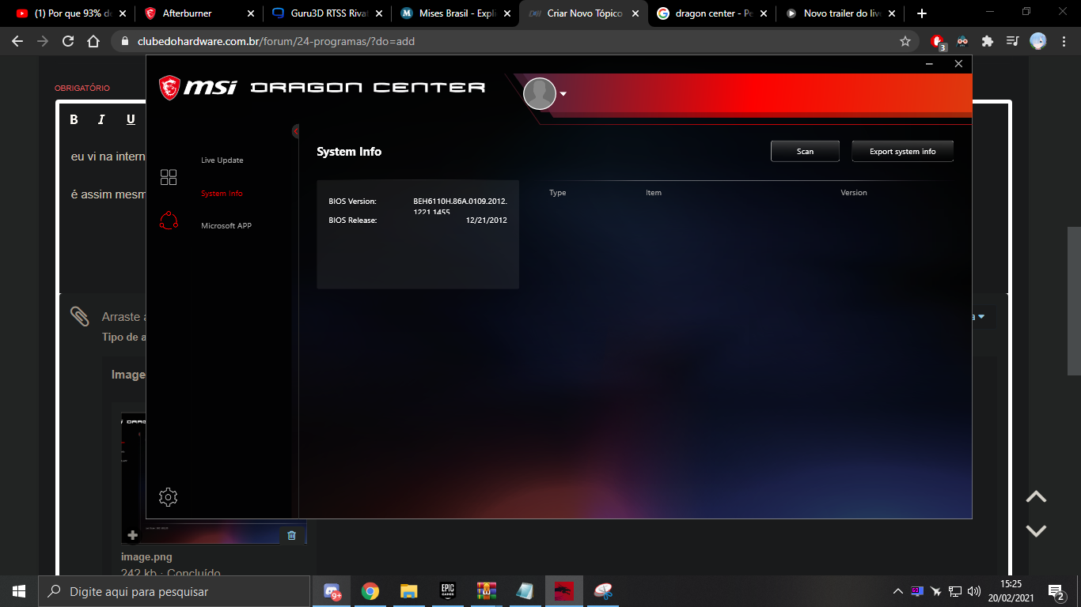Jump down with the page down arrow
Screen dimensions: 1081x607
(x=1036, y=530)
